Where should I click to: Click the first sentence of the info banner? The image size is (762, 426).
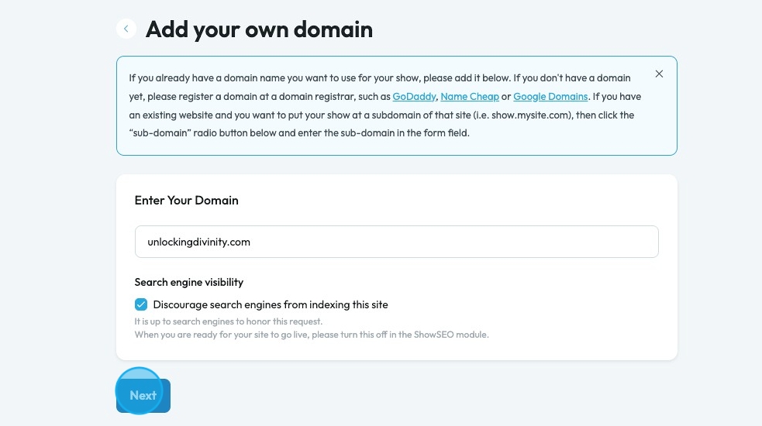click(310, 78)
